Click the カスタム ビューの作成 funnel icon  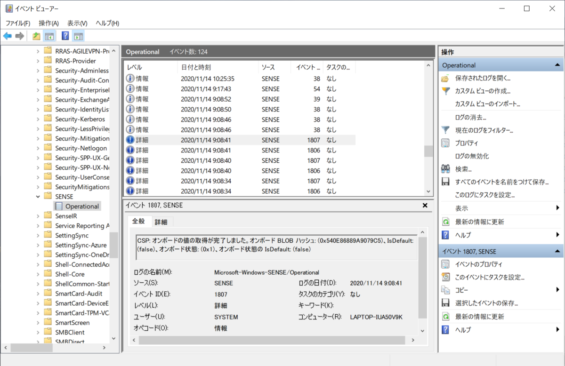pos(445,91)
